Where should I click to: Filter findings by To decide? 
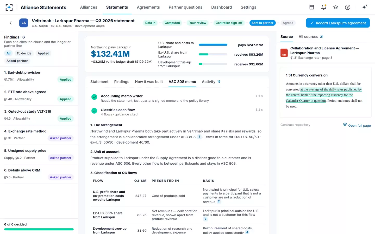pos(24,53)
